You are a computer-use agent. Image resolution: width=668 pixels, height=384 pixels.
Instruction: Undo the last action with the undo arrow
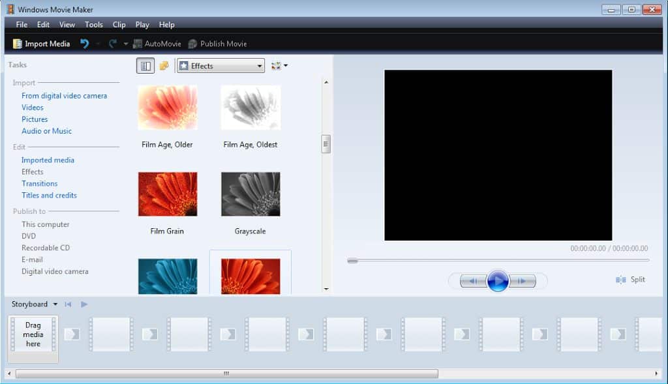pos(84,44)
